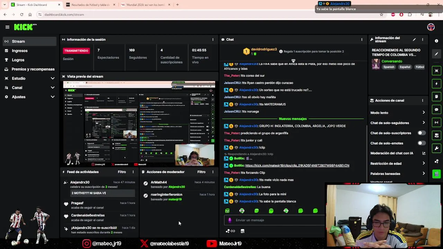Open Chat de solo-seguidores settings arrow
This screenshot has width=443, height=249.
424,123
